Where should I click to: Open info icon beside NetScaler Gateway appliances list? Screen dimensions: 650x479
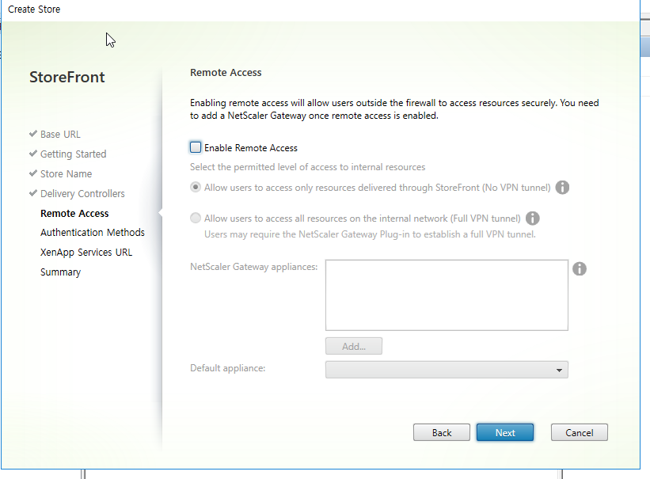click(x=579, y=268)
